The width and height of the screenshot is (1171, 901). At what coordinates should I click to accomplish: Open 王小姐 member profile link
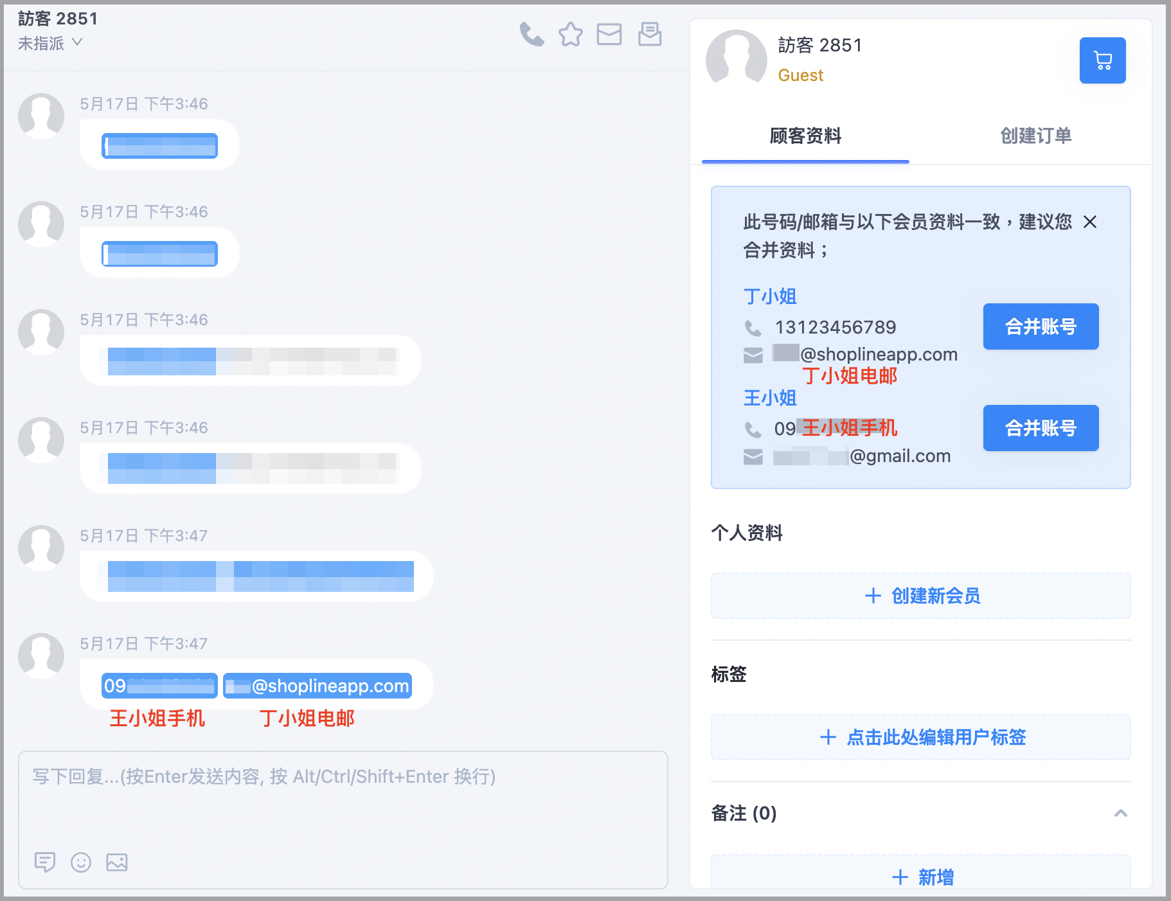click(x=770, y=398)
